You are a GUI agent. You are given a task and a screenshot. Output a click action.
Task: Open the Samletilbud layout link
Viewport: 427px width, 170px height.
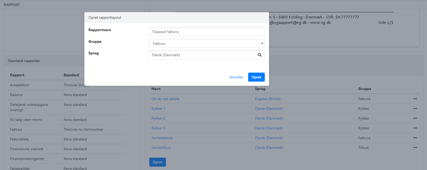161,148
